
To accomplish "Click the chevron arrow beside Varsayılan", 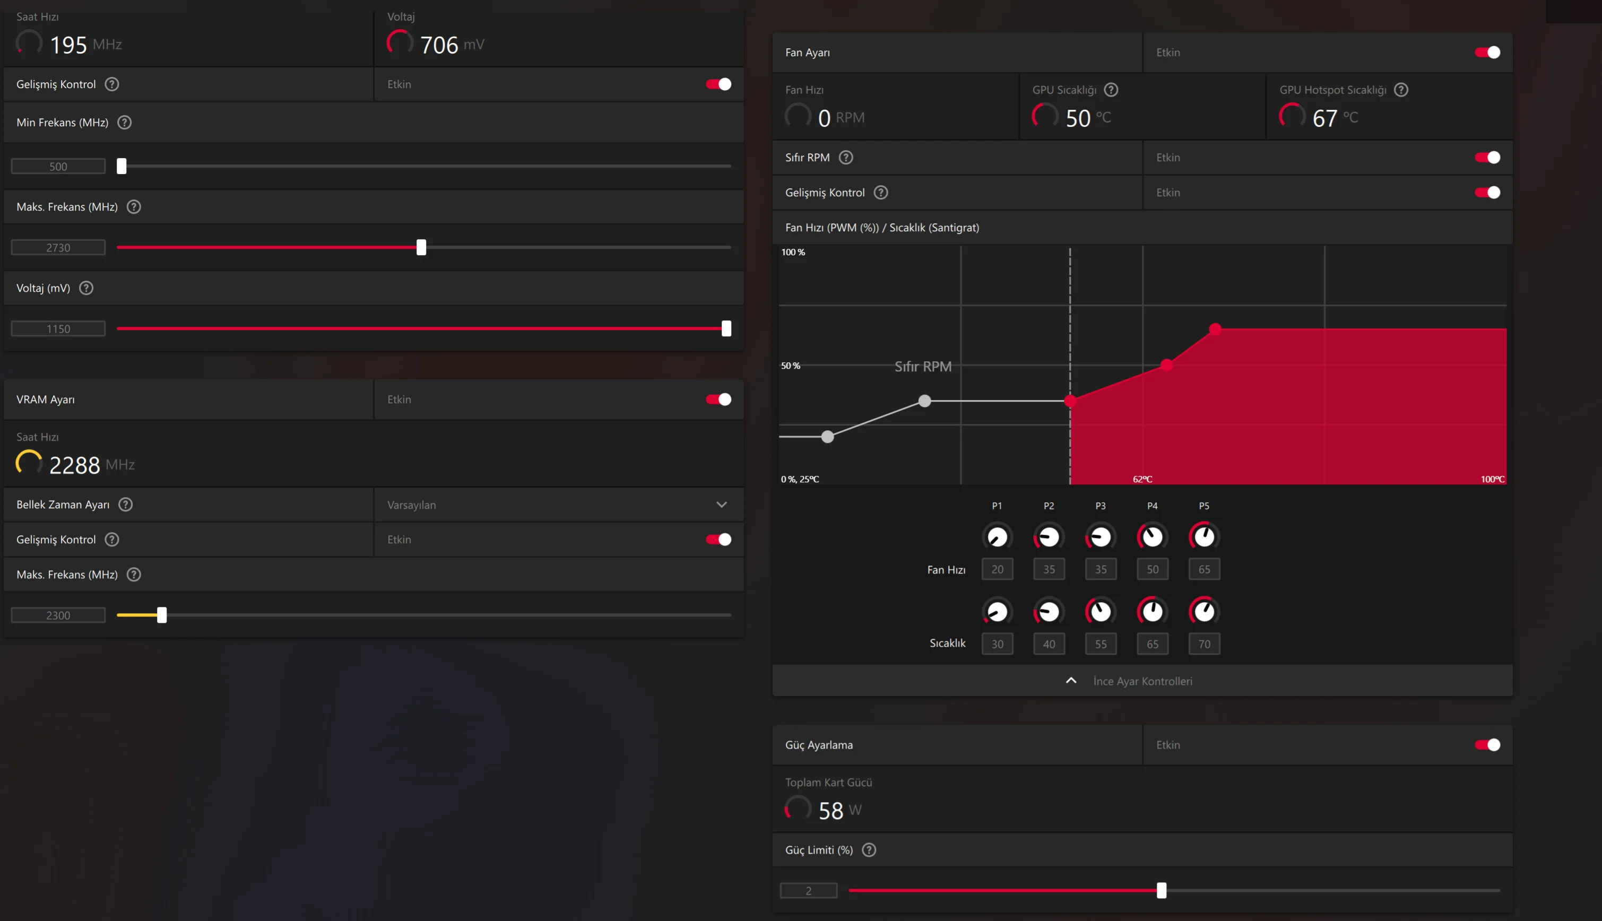I will pyautogui.click(x=721, y=505).
